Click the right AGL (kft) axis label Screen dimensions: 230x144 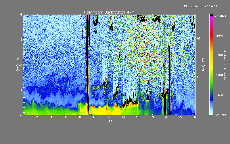[x=203, y=65]
